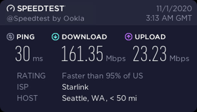The image size is (197, 112).
Task: Open the @Speedtest by Ookla handle
Action: [x=45, y=18]
